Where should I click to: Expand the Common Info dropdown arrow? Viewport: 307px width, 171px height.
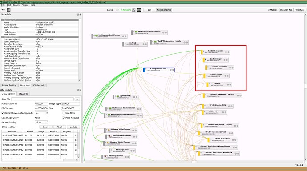[80, 20]
